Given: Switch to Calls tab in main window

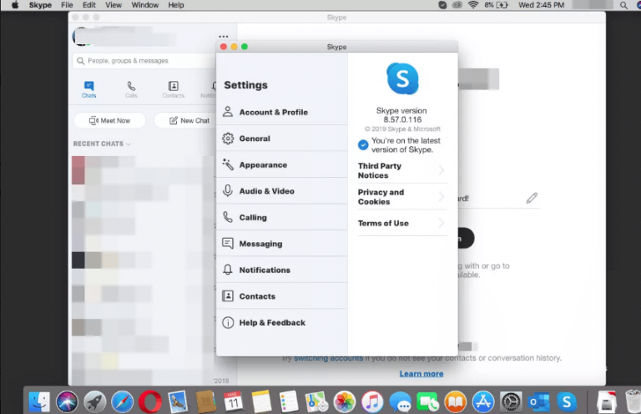Looking at the screenshot, I should tap(131, 89).
